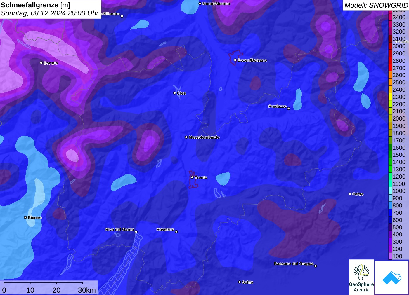409x295 pixels.
Task: Click the Meran/Merano marker dot
Action: (x=200, y=4)
